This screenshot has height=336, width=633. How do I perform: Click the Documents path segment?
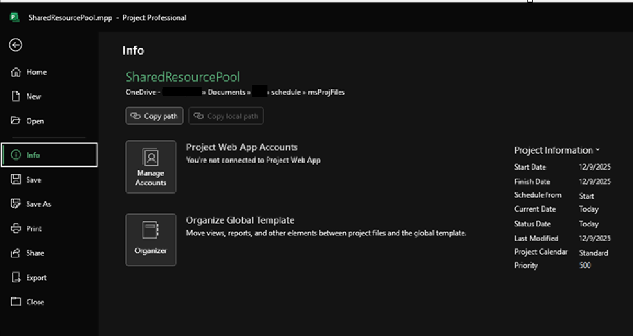pos(227,93)
